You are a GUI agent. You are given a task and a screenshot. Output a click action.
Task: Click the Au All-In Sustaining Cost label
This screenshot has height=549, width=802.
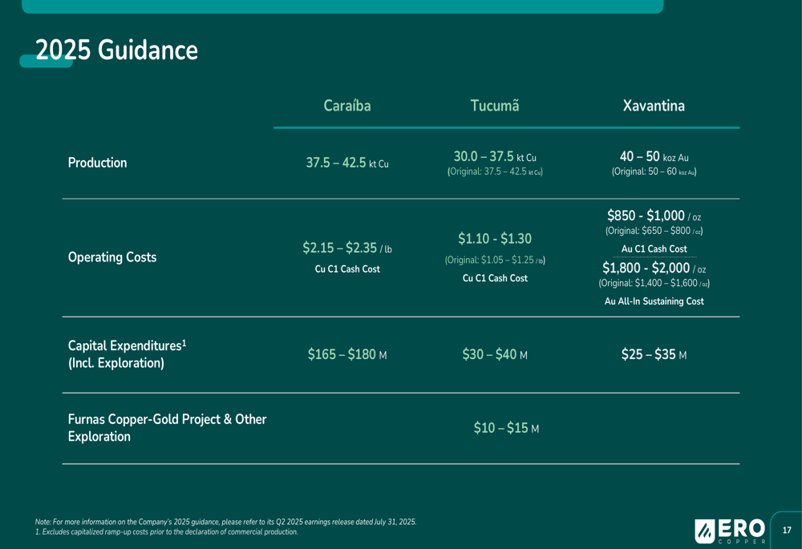point(654,301)
